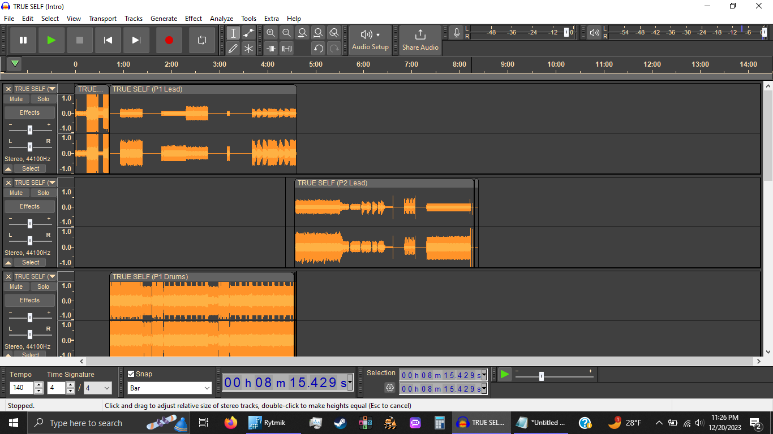The height and width of the screenshot is (434, 773).
Task: Enable the Snap checkbox
Action: coord(132,374)
